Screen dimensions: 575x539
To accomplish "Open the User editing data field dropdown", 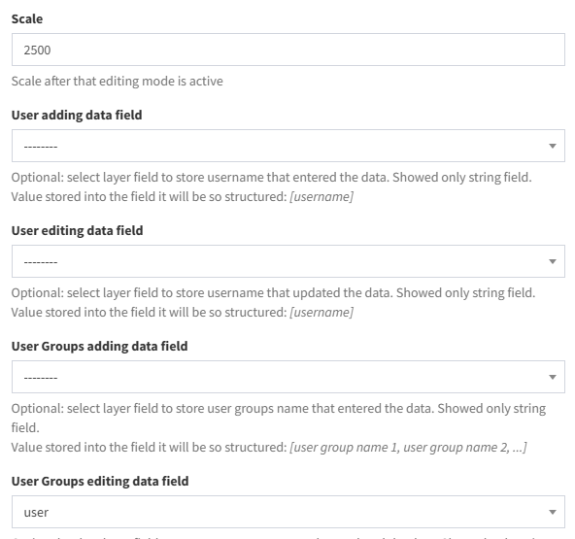I will (x=288, y=261).
